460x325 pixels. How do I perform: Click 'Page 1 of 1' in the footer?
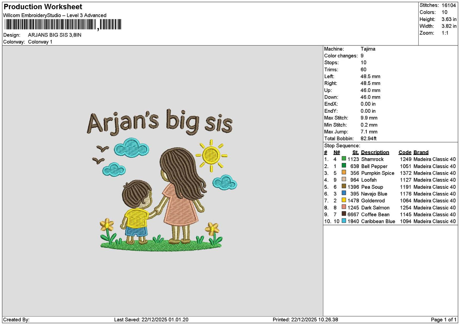pyautogui.click(x=444, y=320)
